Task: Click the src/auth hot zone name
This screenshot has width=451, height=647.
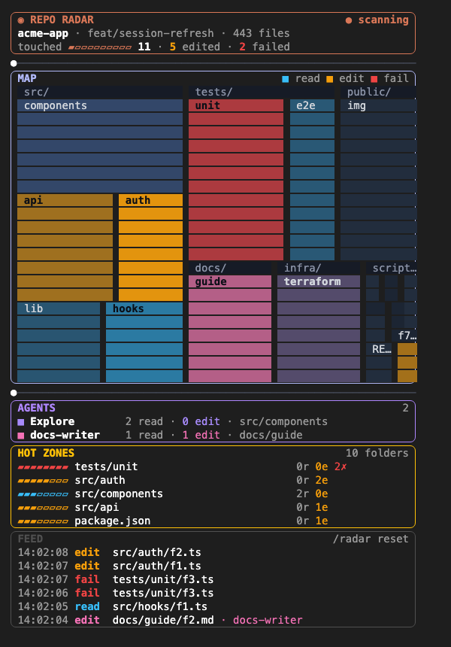Action: (x=100, y=480)
